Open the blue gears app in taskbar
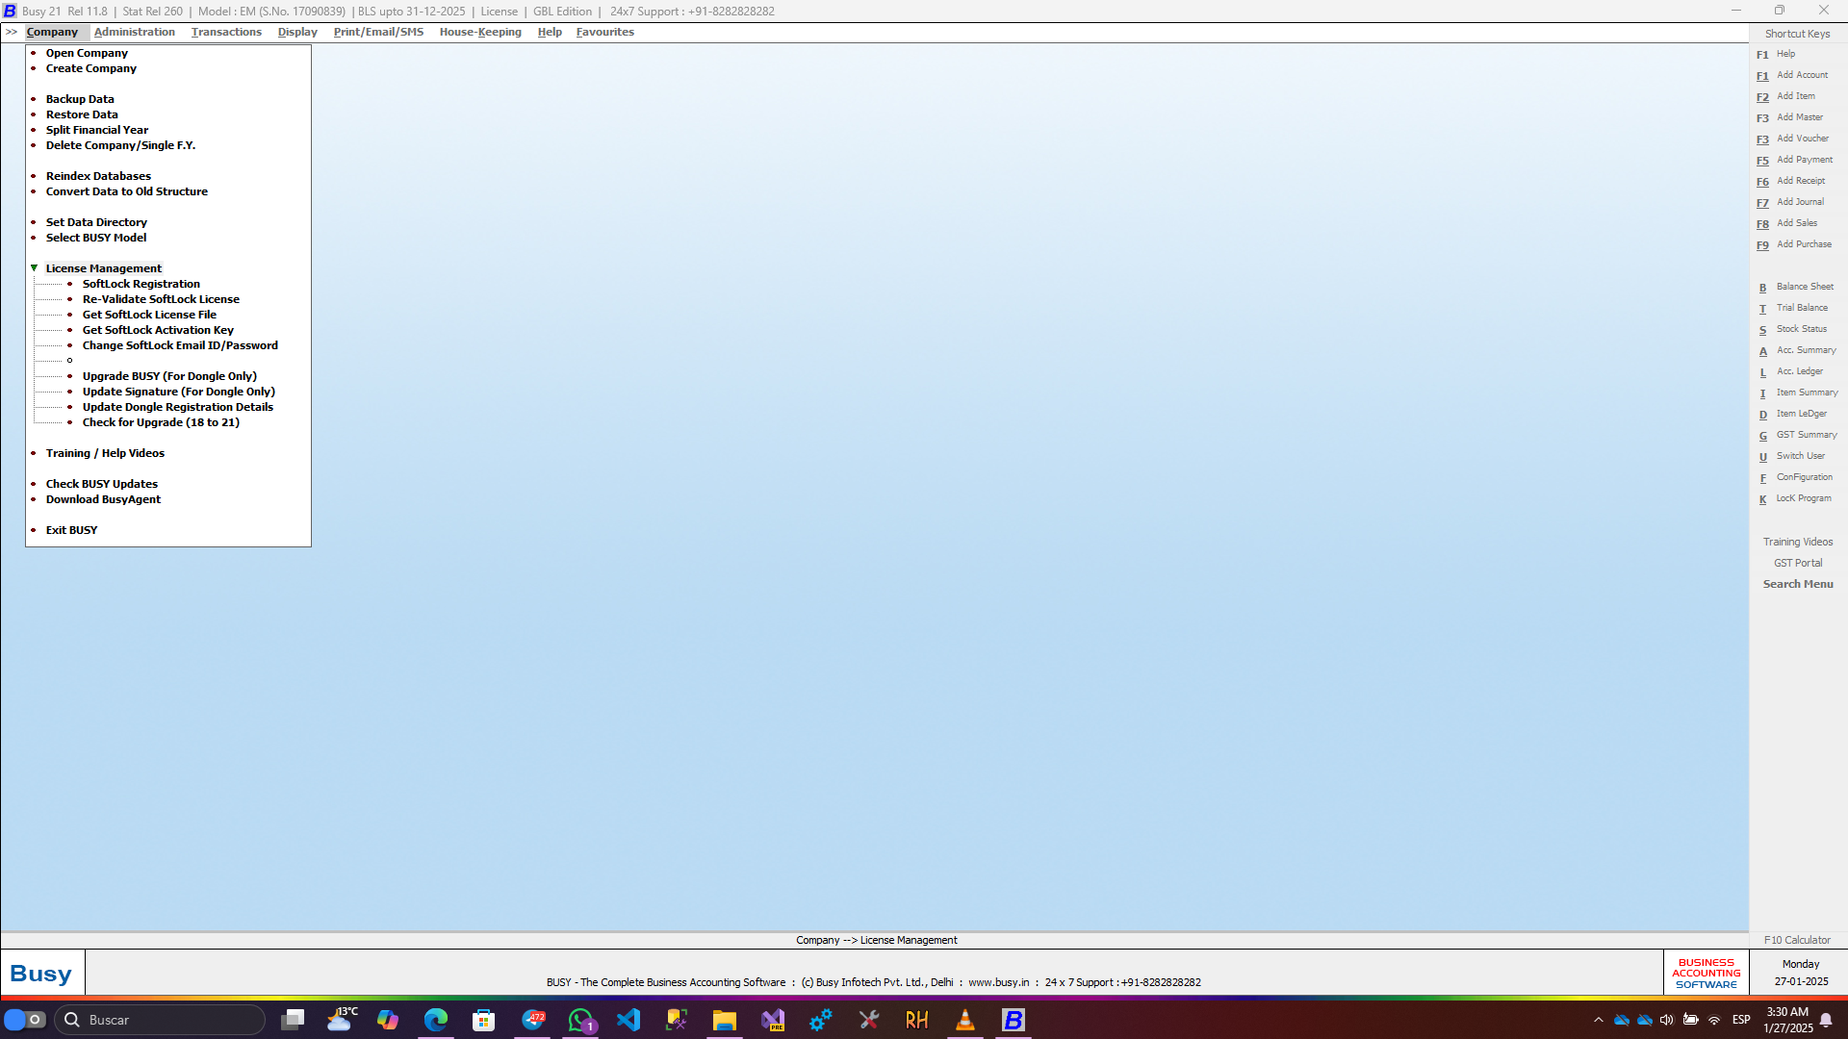Image resolution: width=1848 pixels, height=1039 pixels. tap(821, 1020)
